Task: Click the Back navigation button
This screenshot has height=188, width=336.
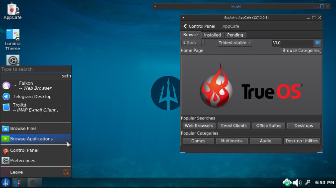Action: point(192,43)
